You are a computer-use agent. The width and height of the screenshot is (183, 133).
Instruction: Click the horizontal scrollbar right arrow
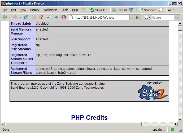pos(176,124)
